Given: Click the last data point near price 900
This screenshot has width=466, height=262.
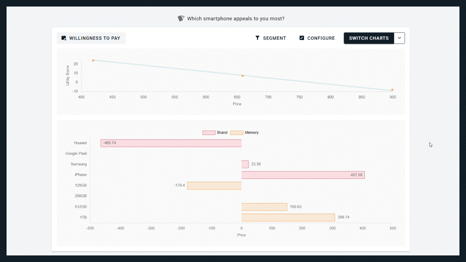Looking at the screenshot, I should click(x=392, y=90).
